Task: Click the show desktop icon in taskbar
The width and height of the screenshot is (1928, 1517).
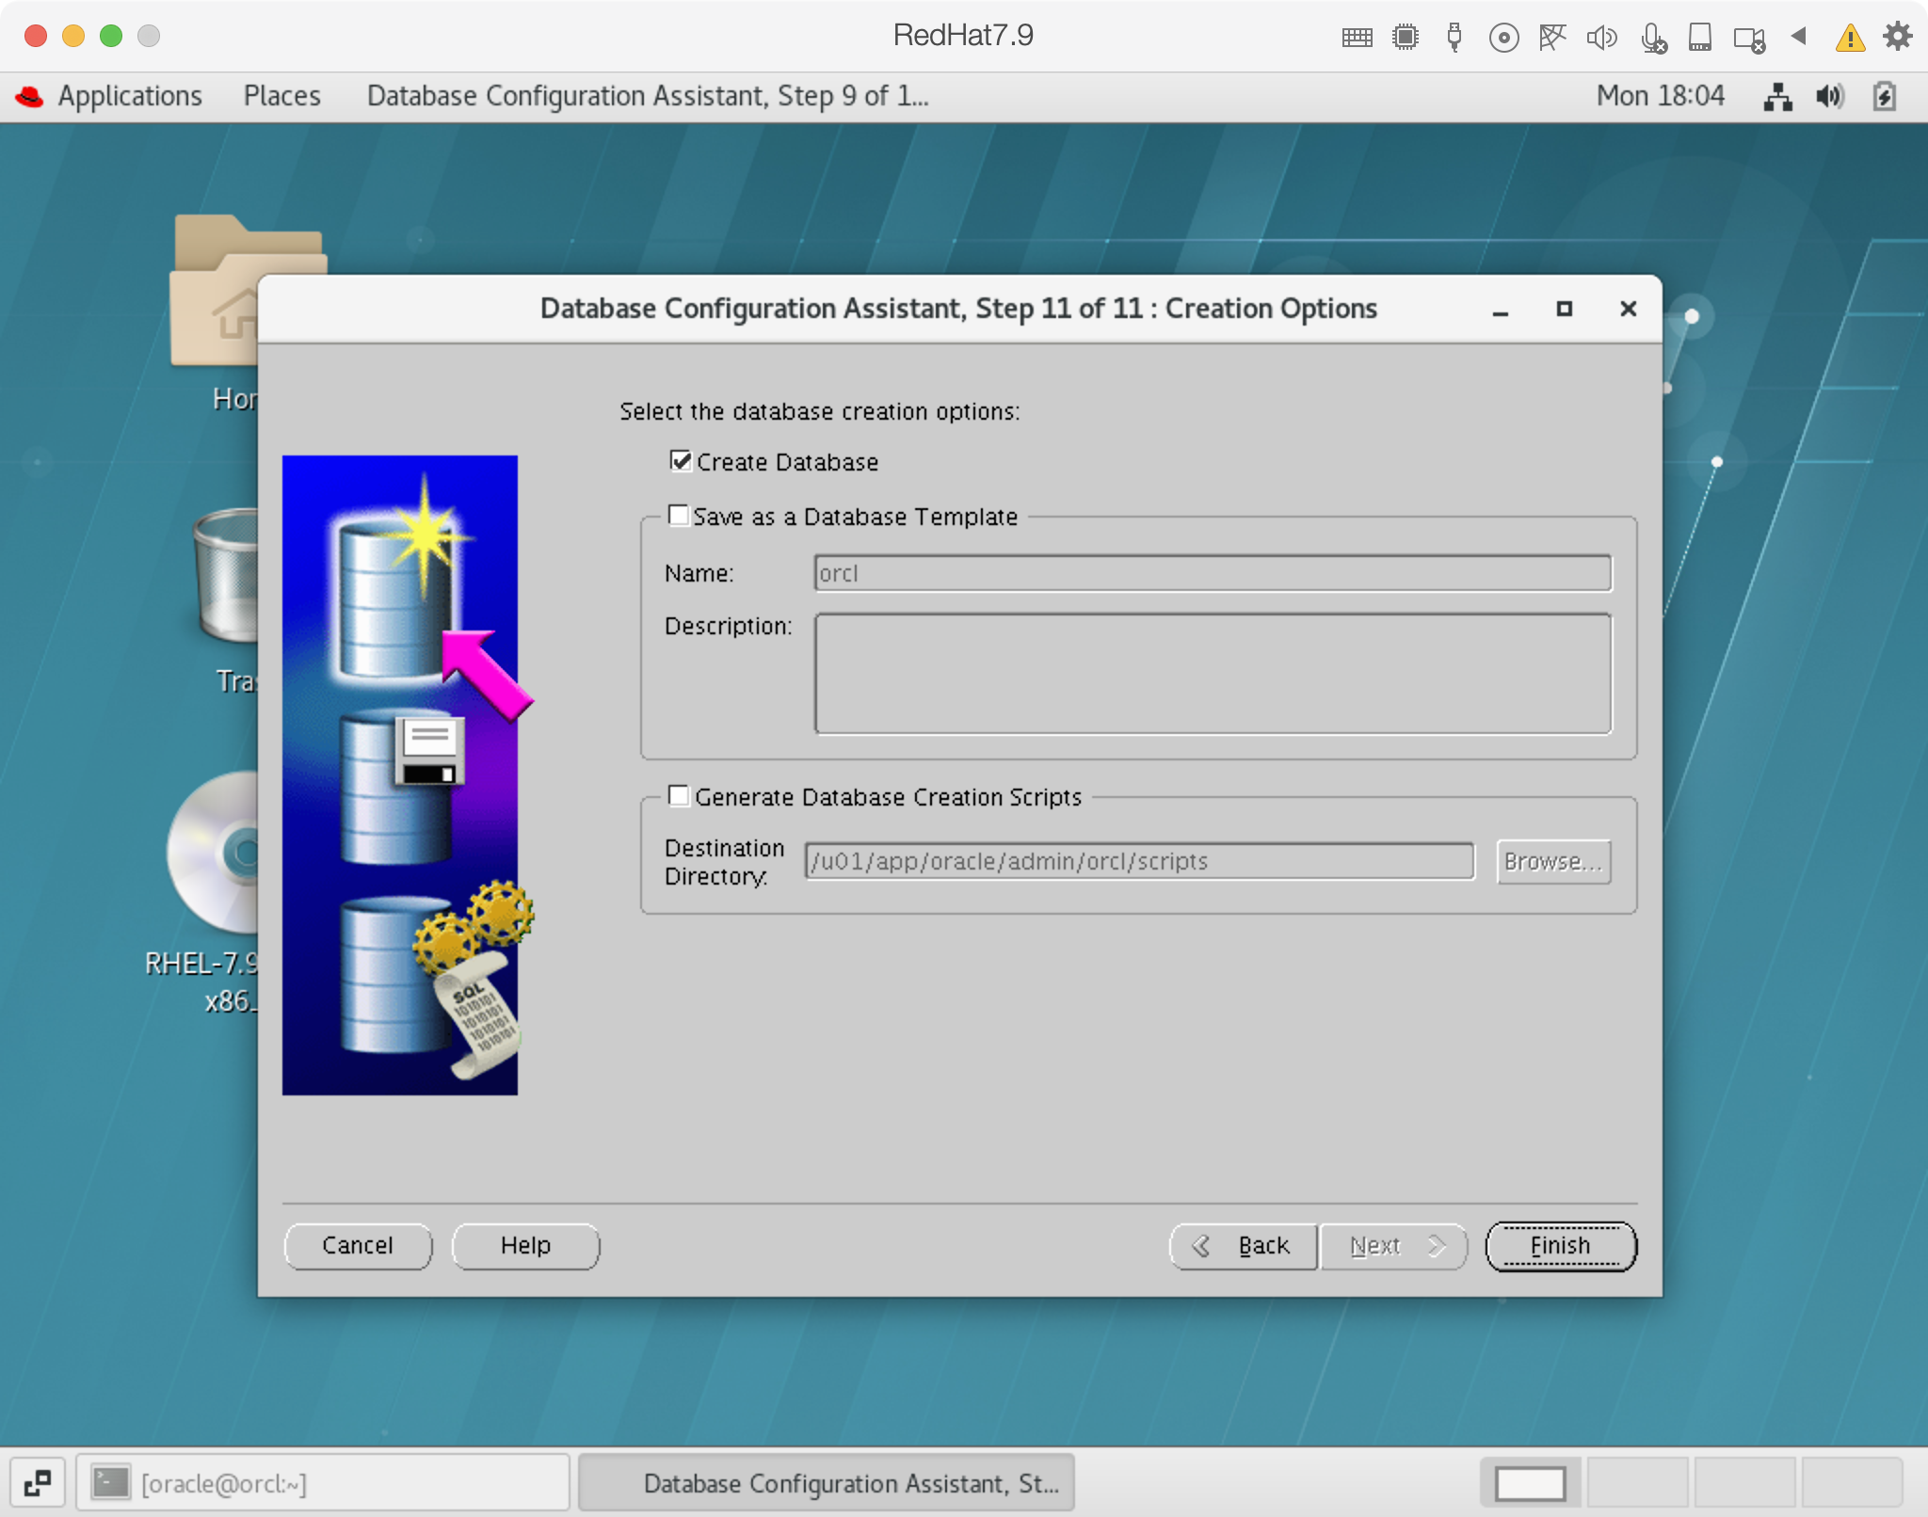Action: [38, 1483]
